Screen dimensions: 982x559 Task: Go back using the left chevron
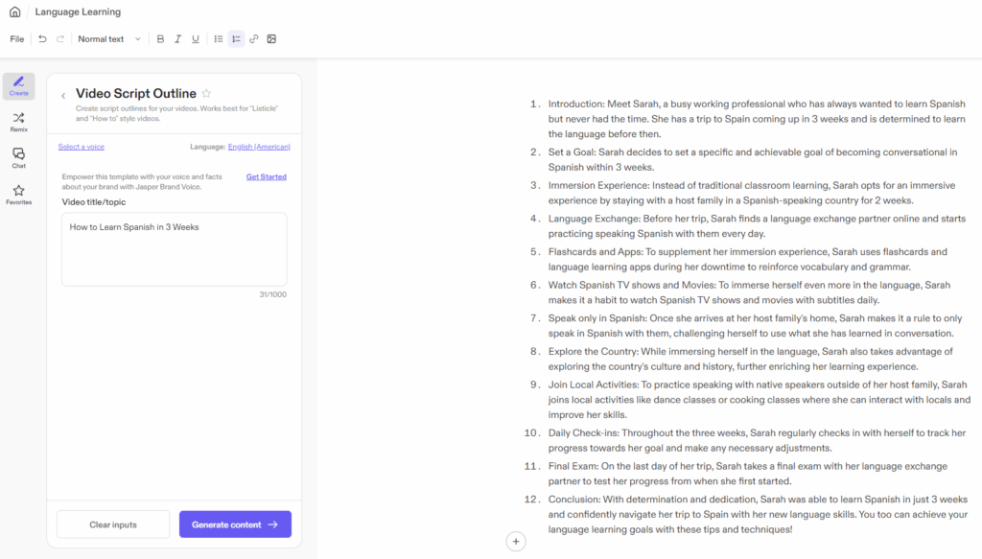[63, 95]
